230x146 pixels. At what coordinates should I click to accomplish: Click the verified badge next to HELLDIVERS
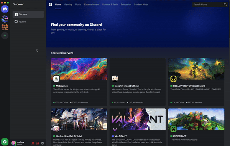pyautogui.click(x=171, y=86)
